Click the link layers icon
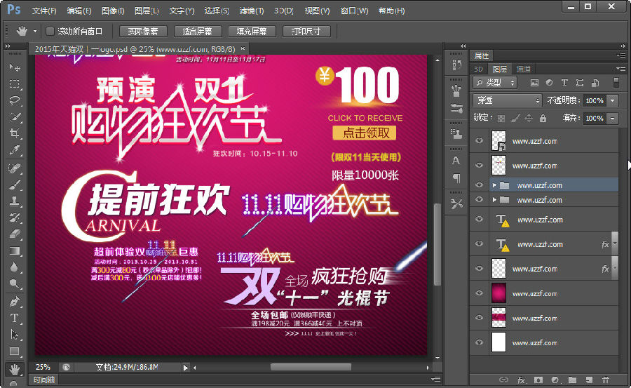 (503, 380)
